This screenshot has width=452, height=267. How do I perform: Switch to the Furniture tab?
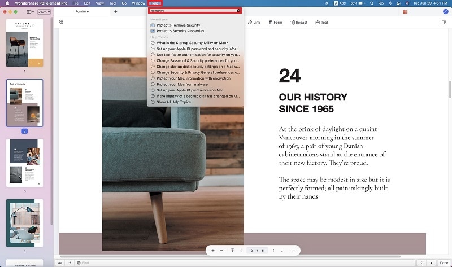tap(82, 11)
